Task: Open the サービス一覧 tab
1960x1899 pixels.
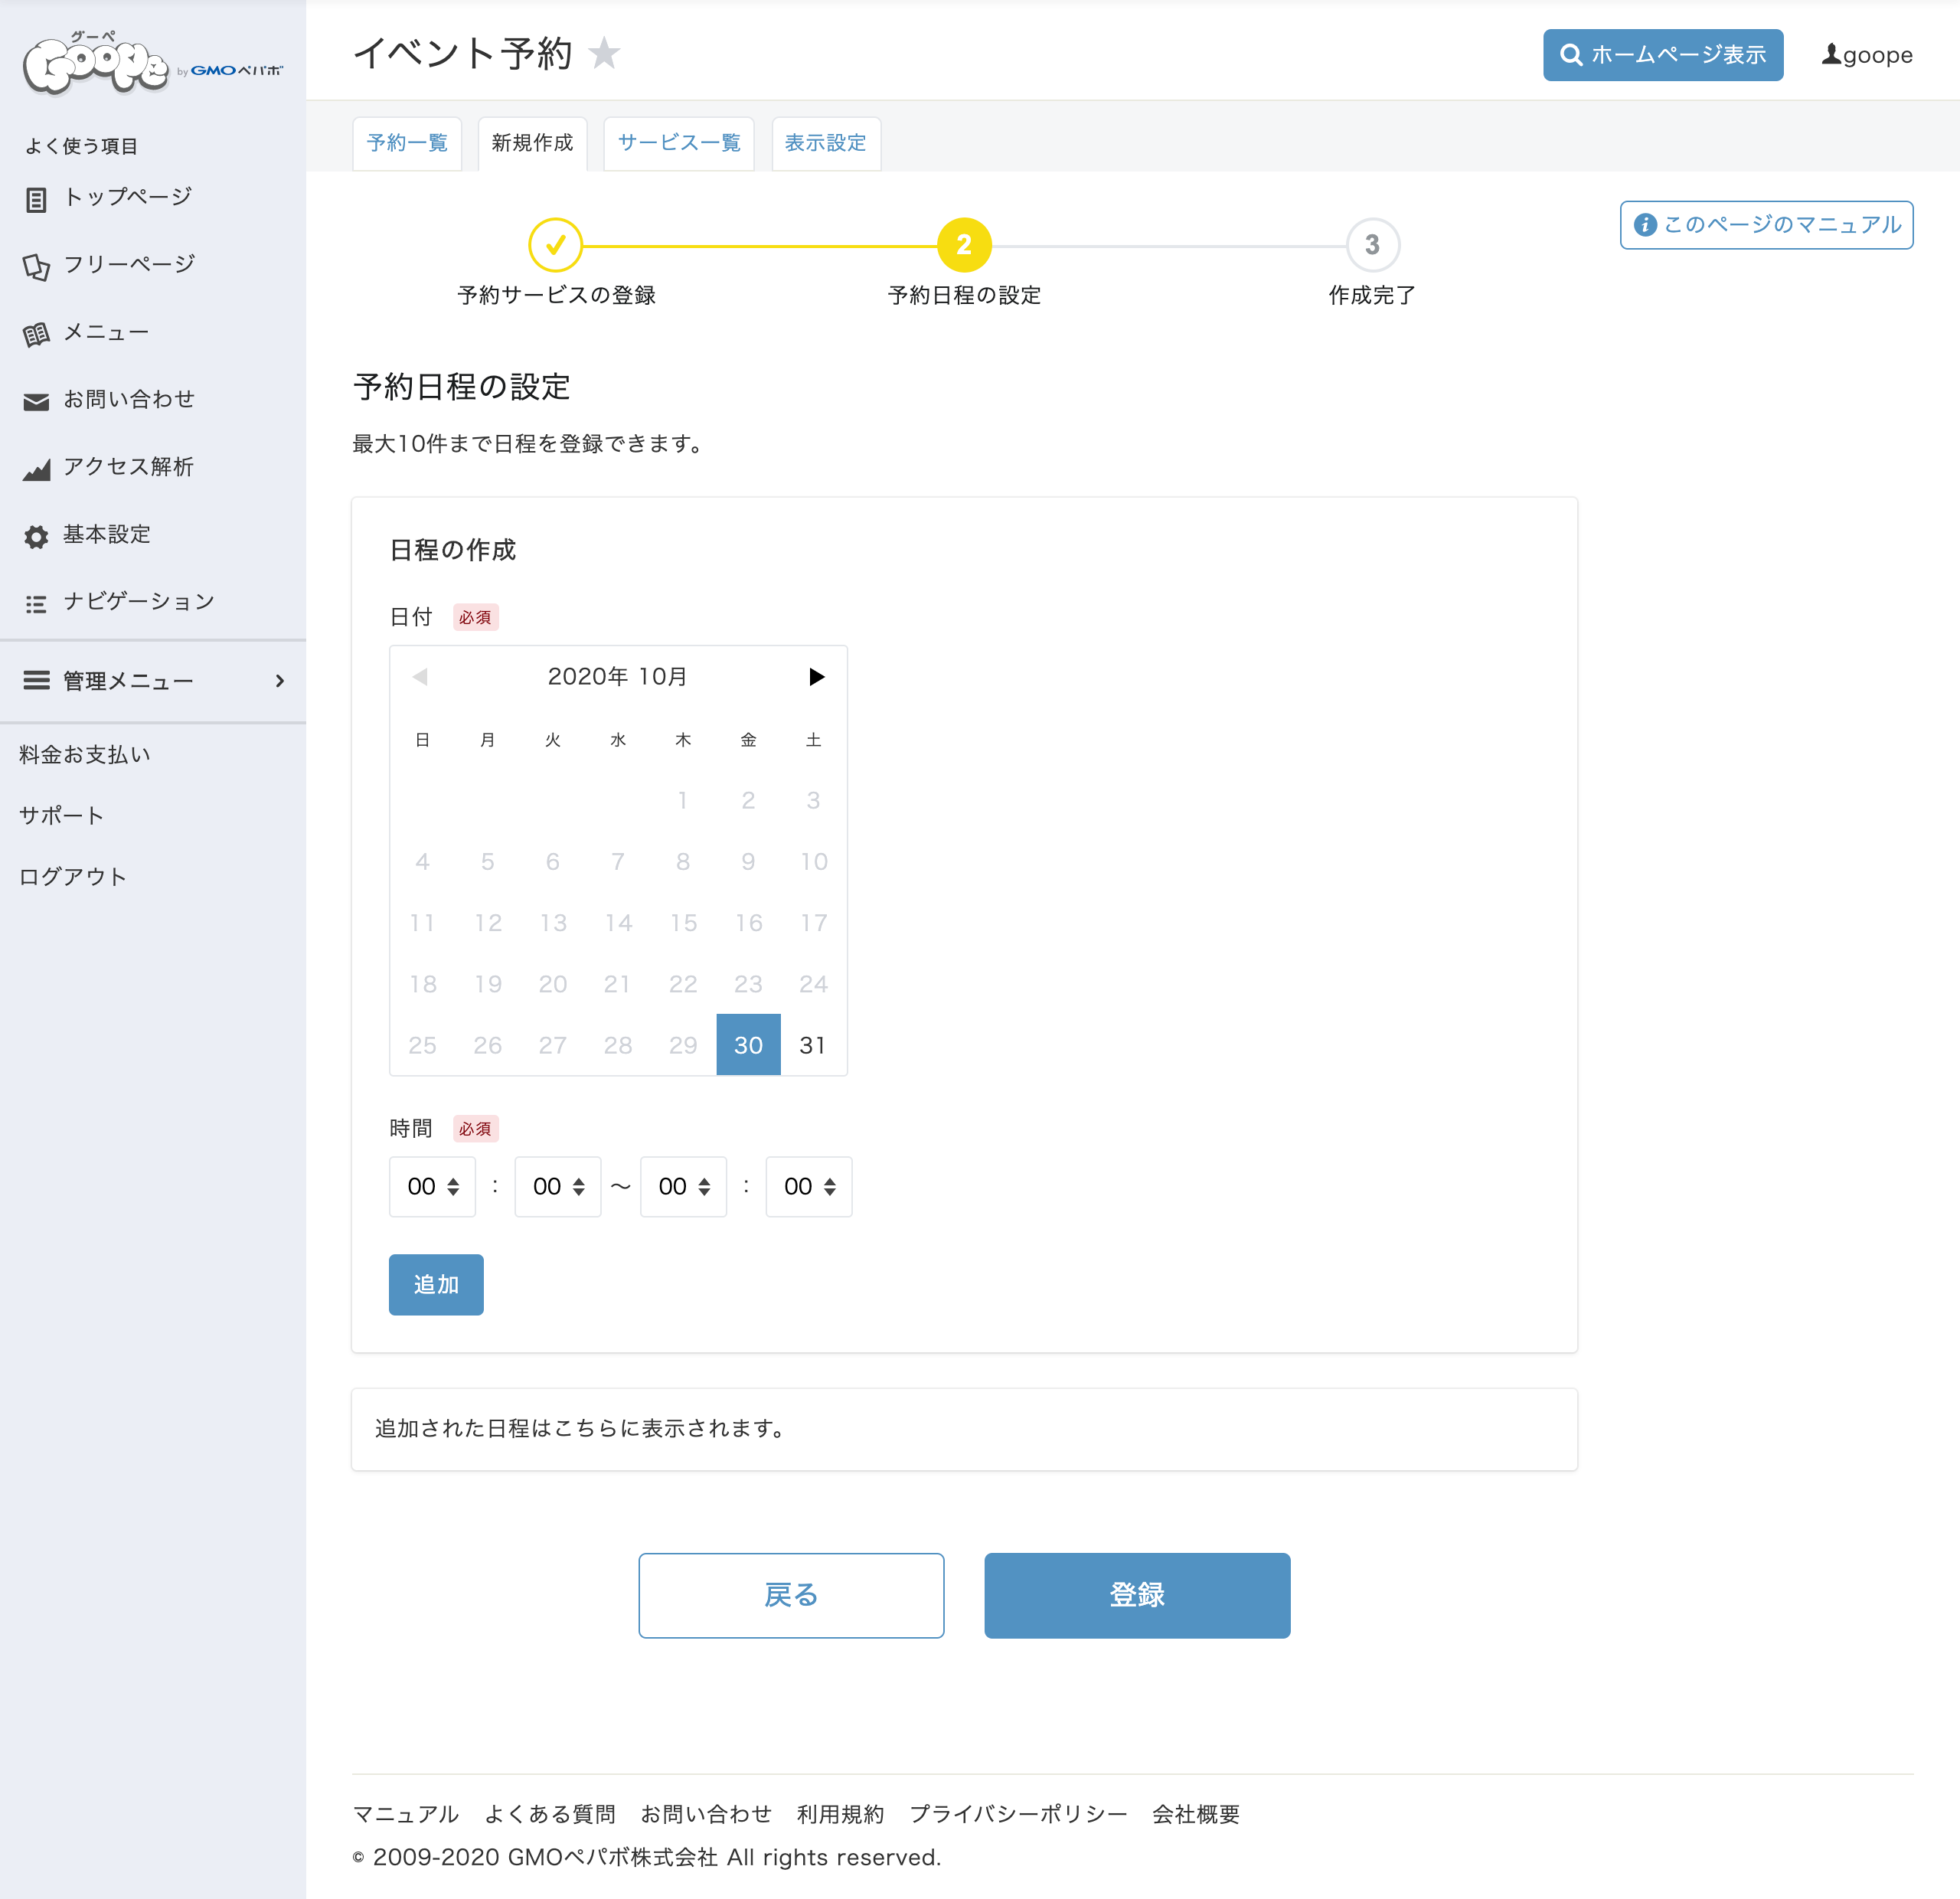Action: [x=678, y=143]
